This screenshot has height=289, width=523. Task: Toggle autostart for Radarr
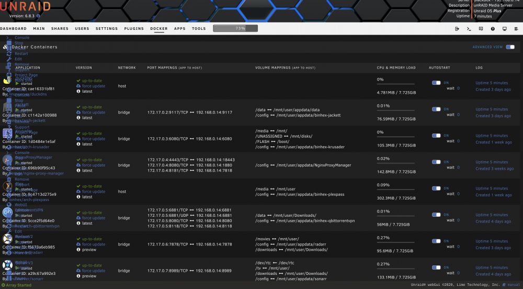click(436, 241)
